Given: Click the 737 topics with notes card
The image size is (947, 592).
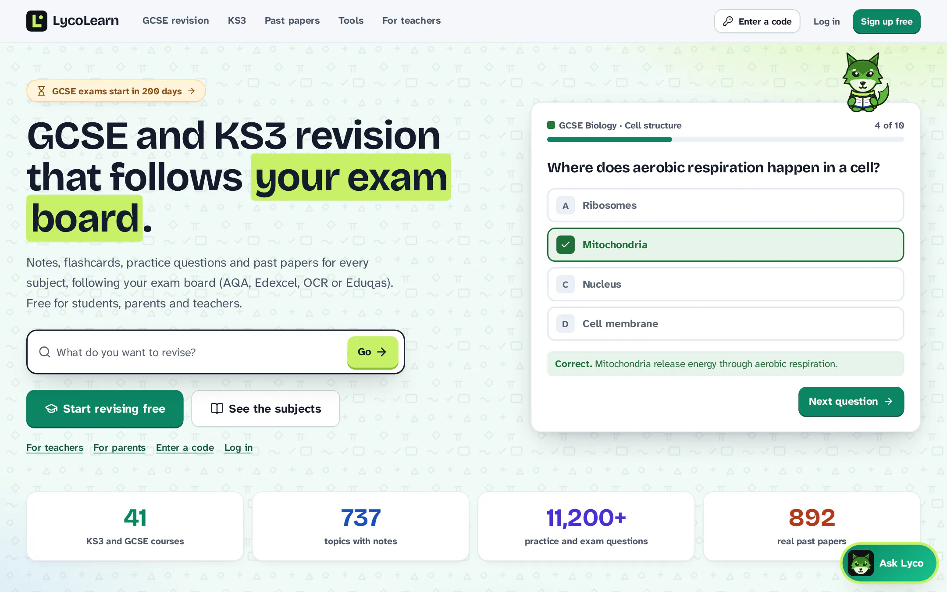Looking at the screenshot, I should click(361, 526).
